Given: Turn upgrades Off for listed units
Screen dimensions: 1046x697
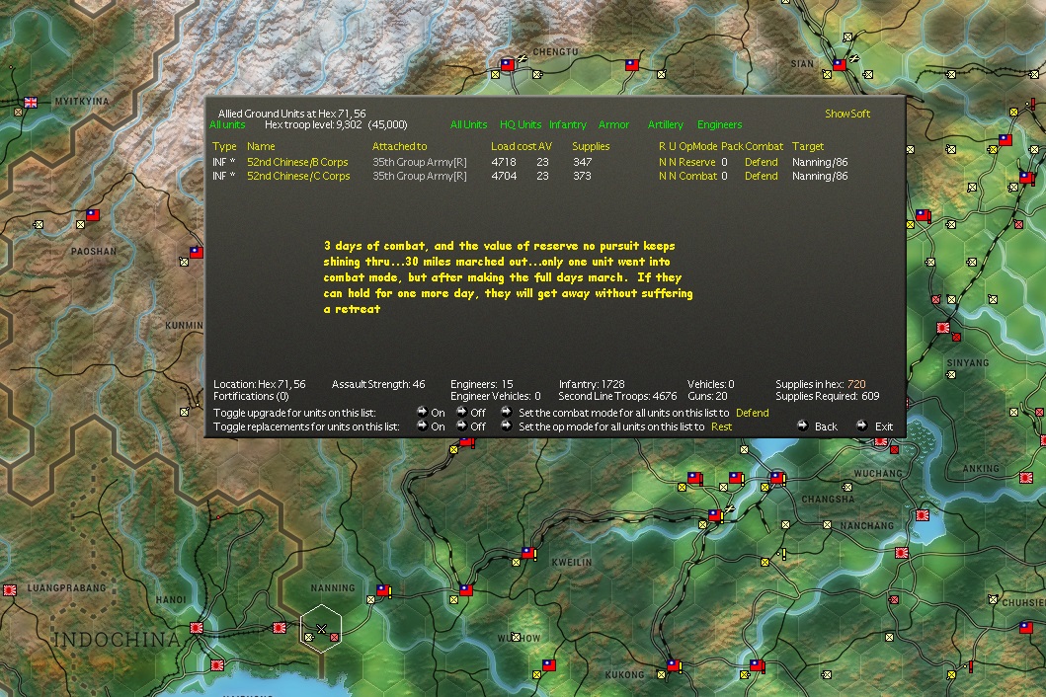Looking at the screenshot, I should (461, 413).
